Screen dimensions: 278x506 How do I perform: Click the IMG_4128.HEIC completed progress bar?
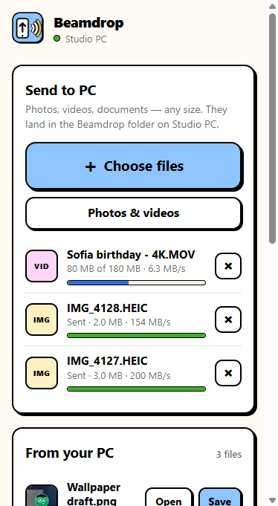click(136, 336)
